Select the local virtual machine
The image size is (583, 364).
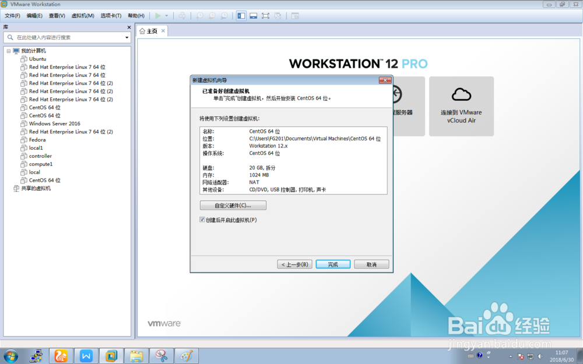point(34,172)
